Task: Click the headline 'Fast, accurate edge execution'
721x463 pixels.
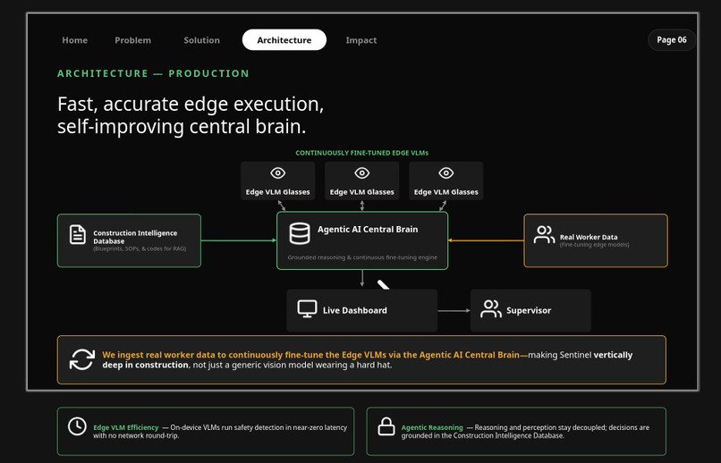Action: (x=191, y=105)
